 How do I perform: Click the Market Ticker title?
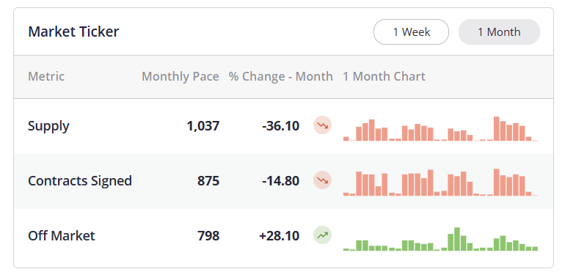pyautogui.click(x=73, y=32)
